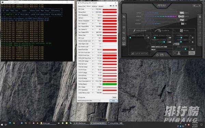This screenshot has height=128, width=205.
Task: Adjust the Core Voltage slider in Afterburner
Action: tap(137, 38)
